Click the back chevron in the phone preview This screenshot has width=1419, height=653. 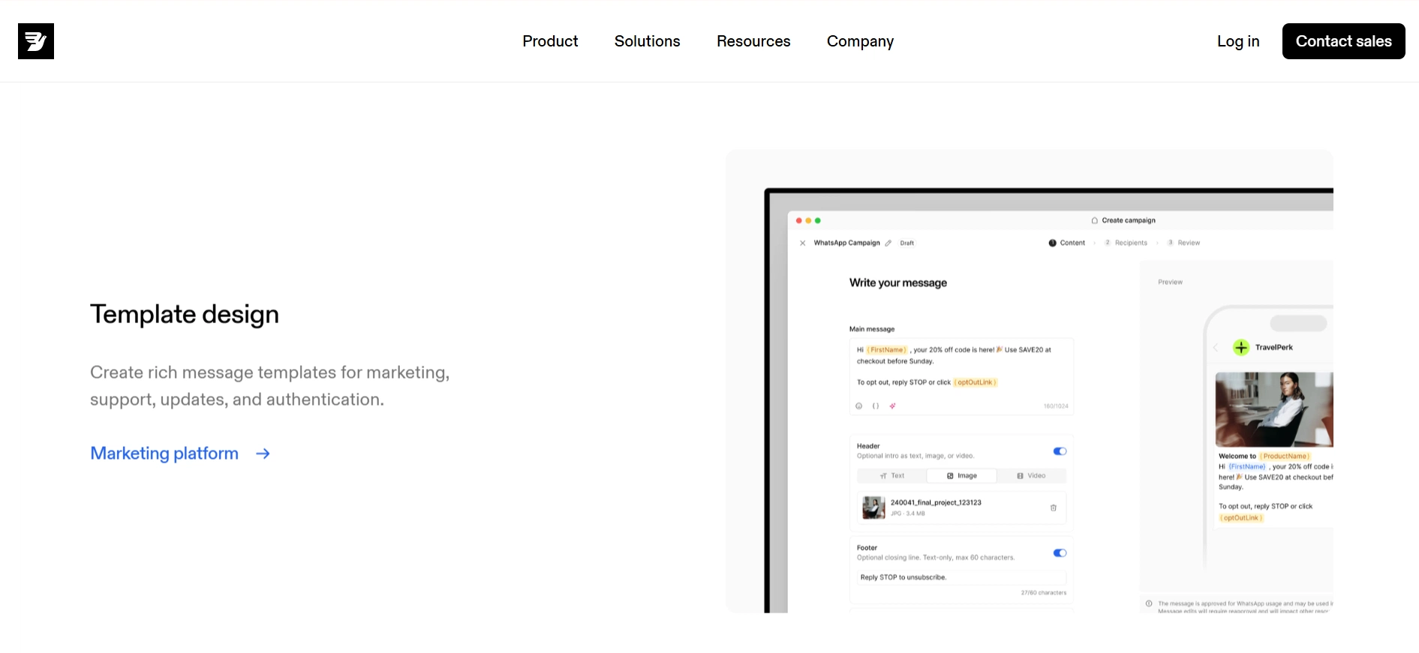tap(1216, 347)
